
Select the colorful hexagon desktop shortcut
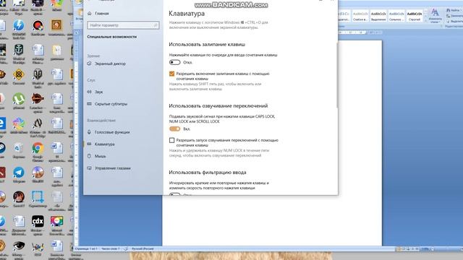[19, 123]
